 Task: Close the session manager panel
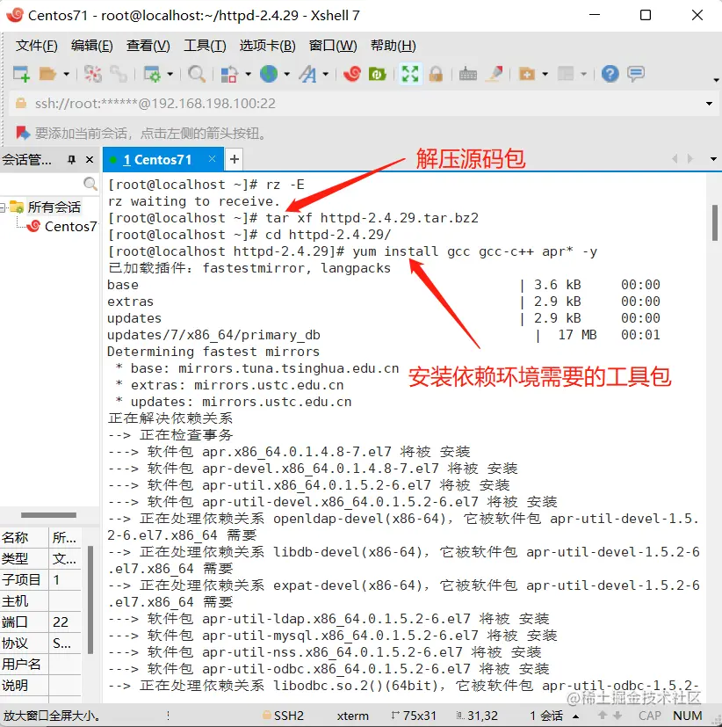pos(90,160)
